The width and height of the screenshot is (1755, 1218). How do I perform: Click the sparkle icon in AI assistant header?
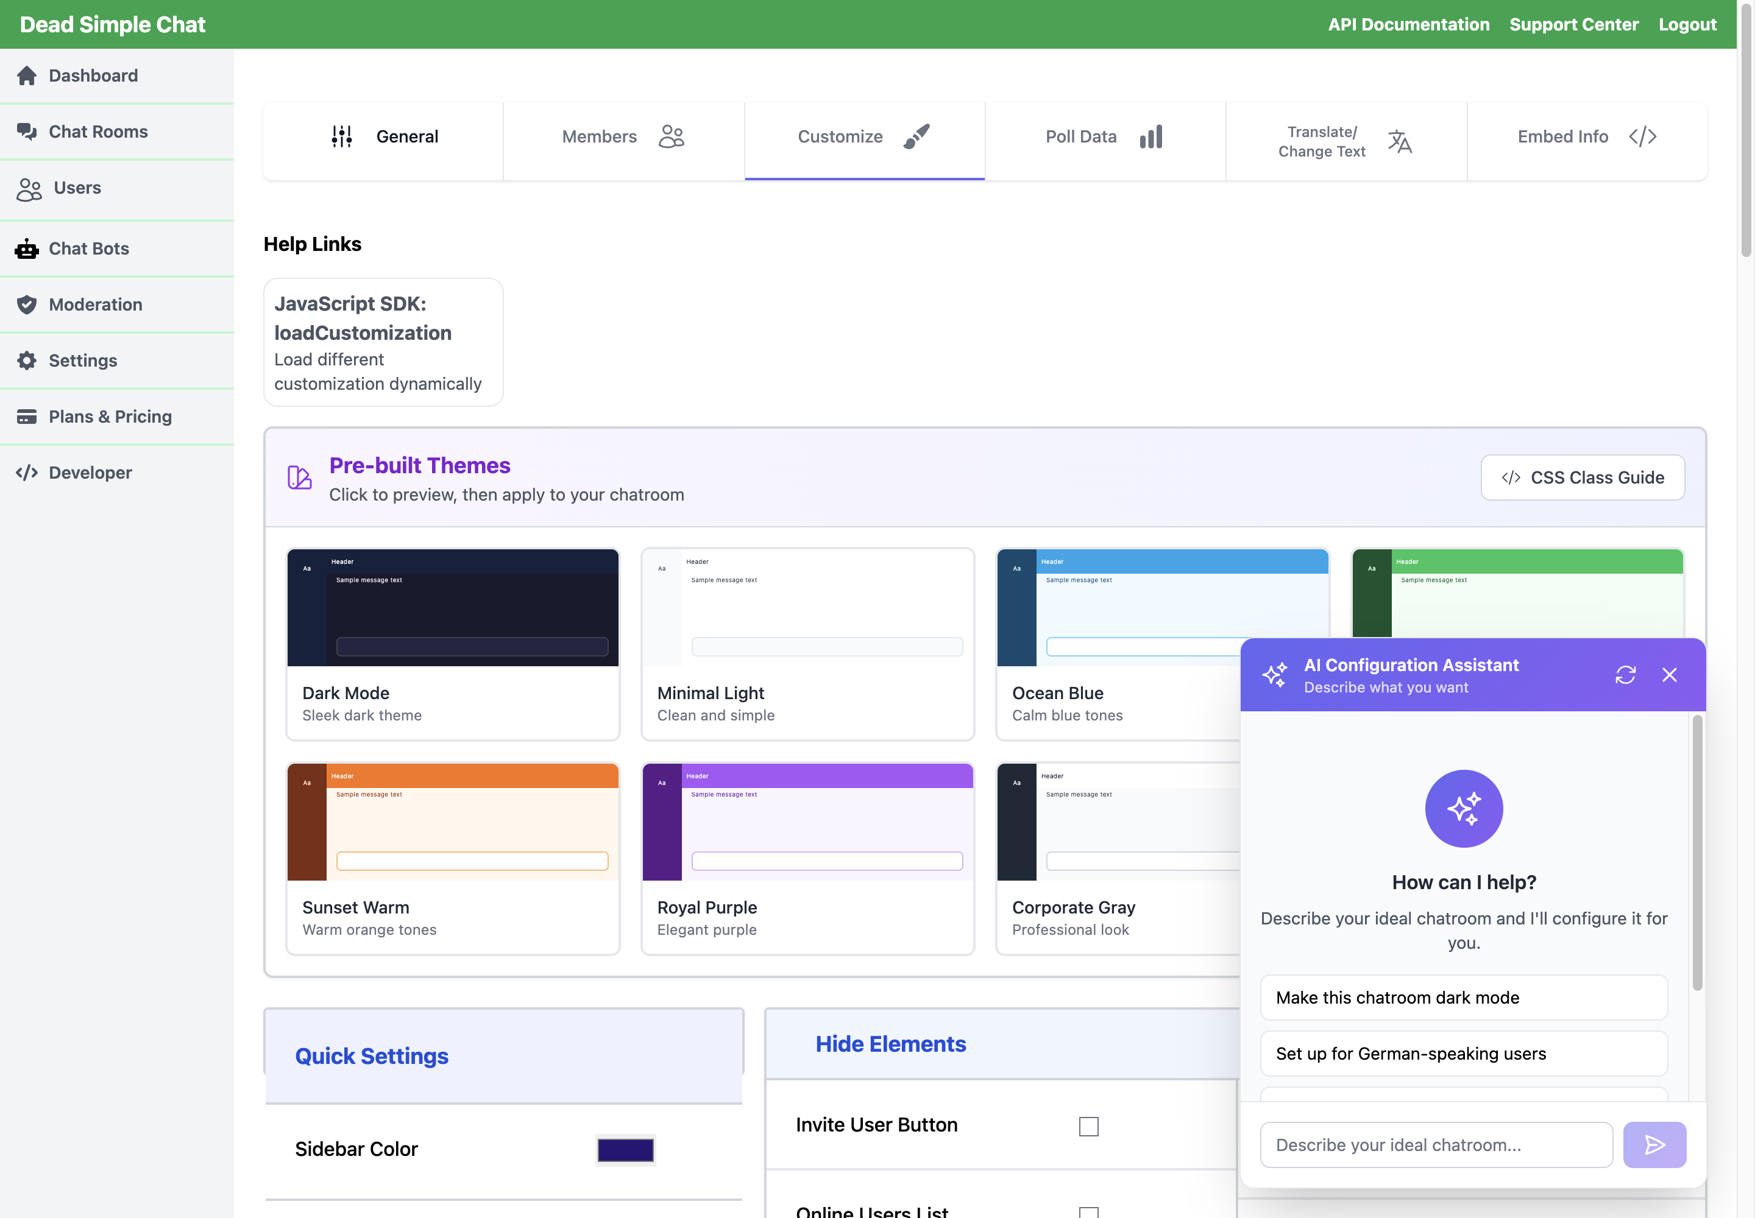1275,675
